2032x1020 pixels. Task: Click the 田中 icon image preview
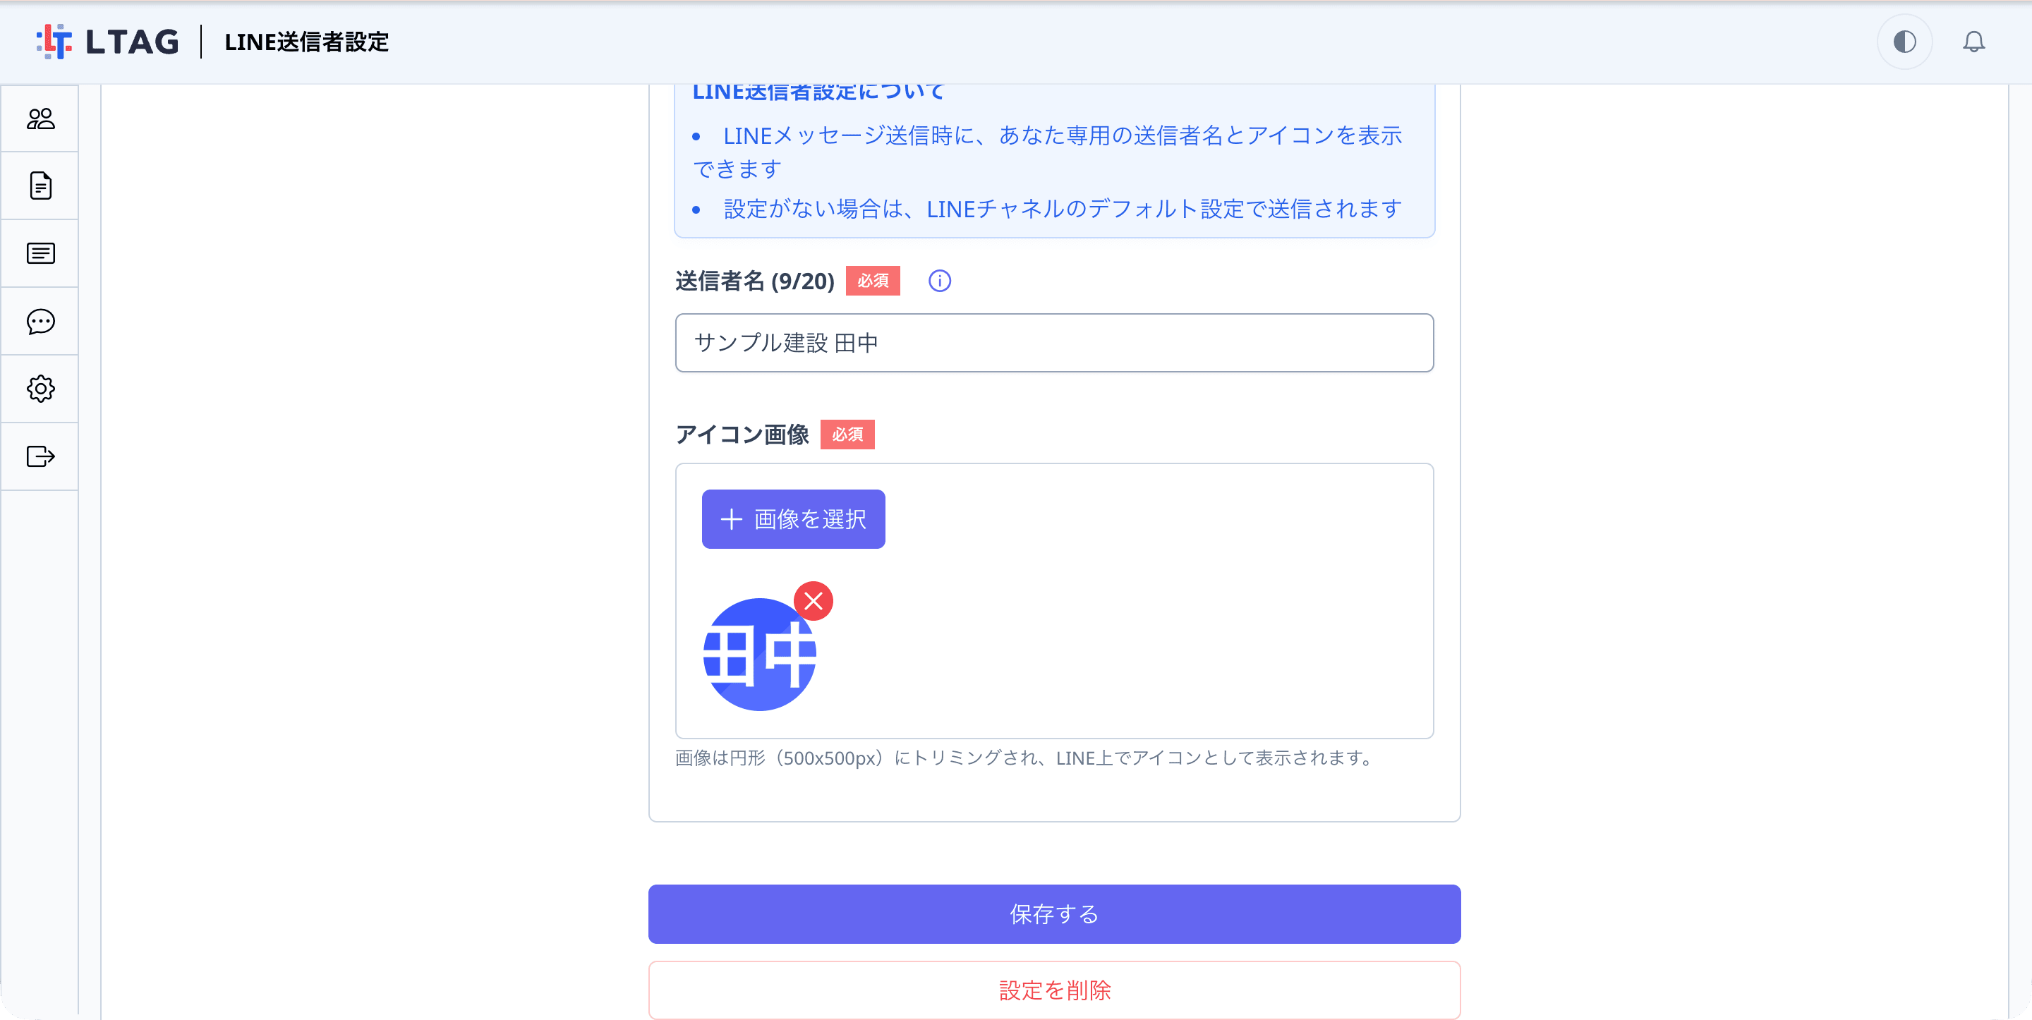[759, 654]
